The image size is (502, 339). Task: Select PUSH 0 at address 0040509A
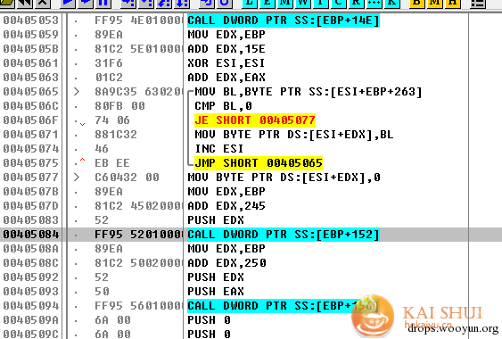pyautogui.click(x=209, y=319)
